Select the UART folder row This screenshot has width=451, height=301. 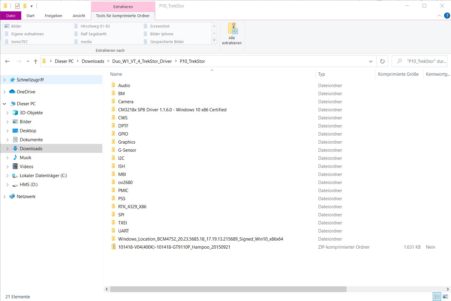tap(123, 231)
